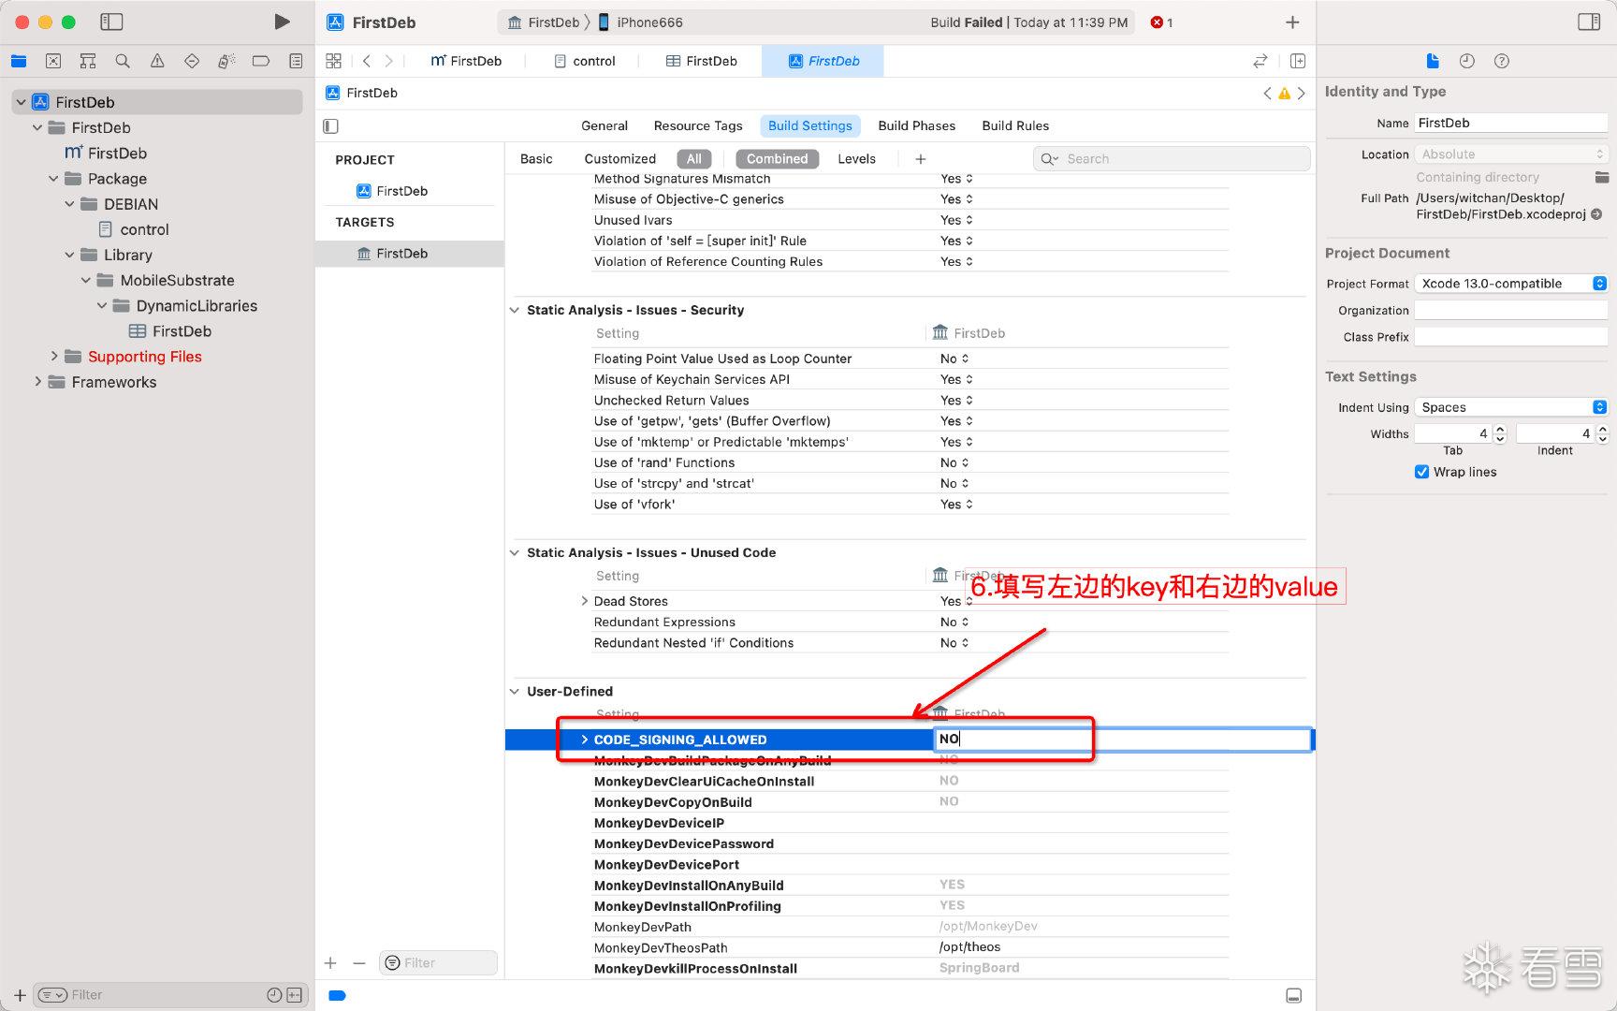Switch to the Build Phases tab
This screenshot has width=1617, height=1011.
(x=916, y=125)
